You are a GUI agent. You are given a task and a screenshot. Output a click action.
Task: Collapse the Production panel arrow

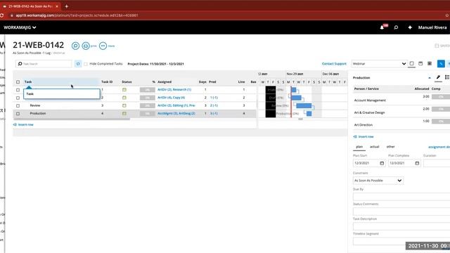[x=430, y=78]
